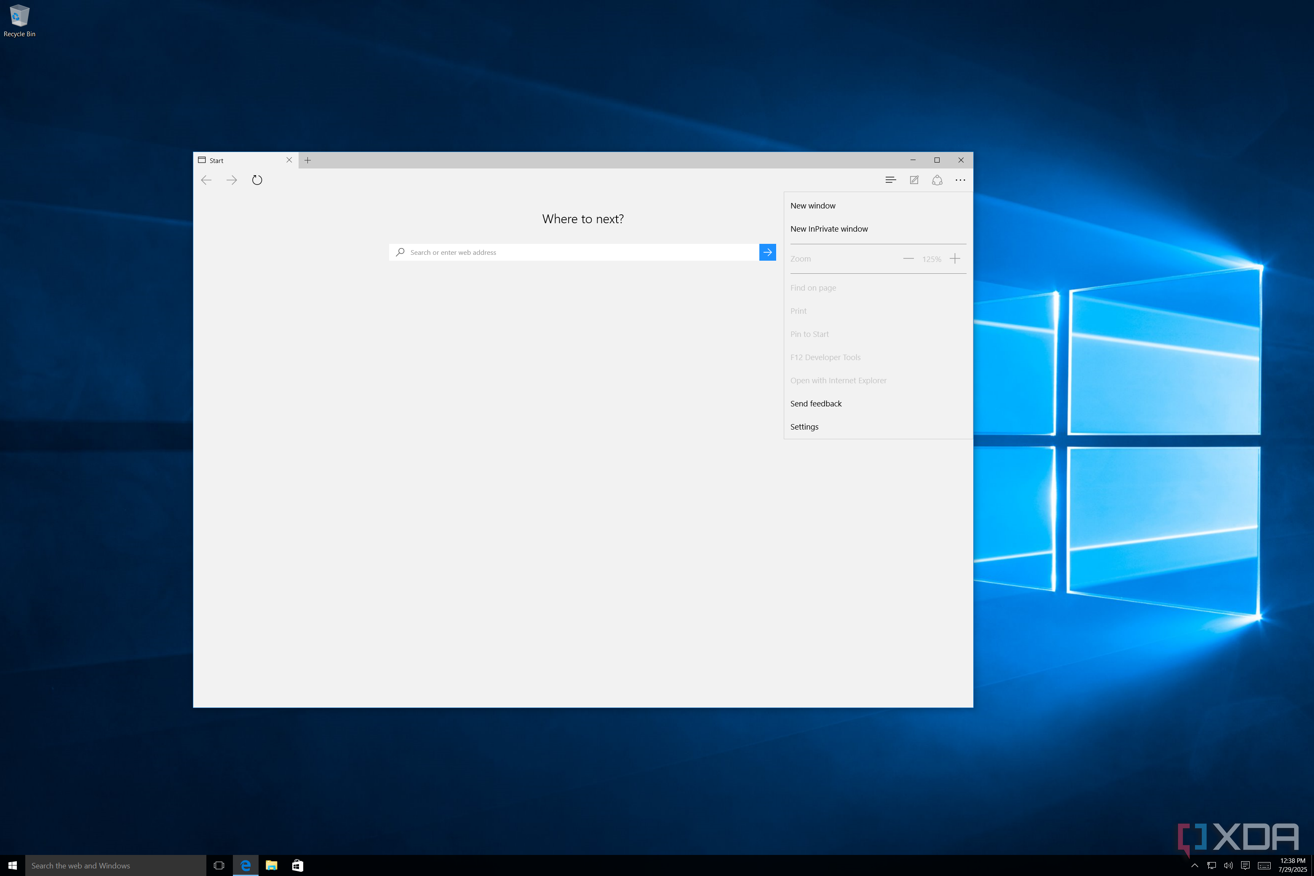Image resolution: width=1314 pixels, height=876 pixels.
Task: Go back with the back arrow
Action: point(206,180)
